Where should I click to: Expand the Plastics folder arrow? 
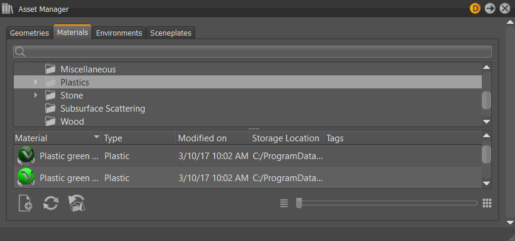pyautogui.click(x=36, y=82)
